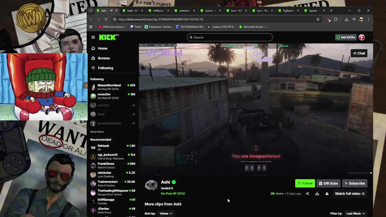Select offline channel icky619

pos(113,105)
